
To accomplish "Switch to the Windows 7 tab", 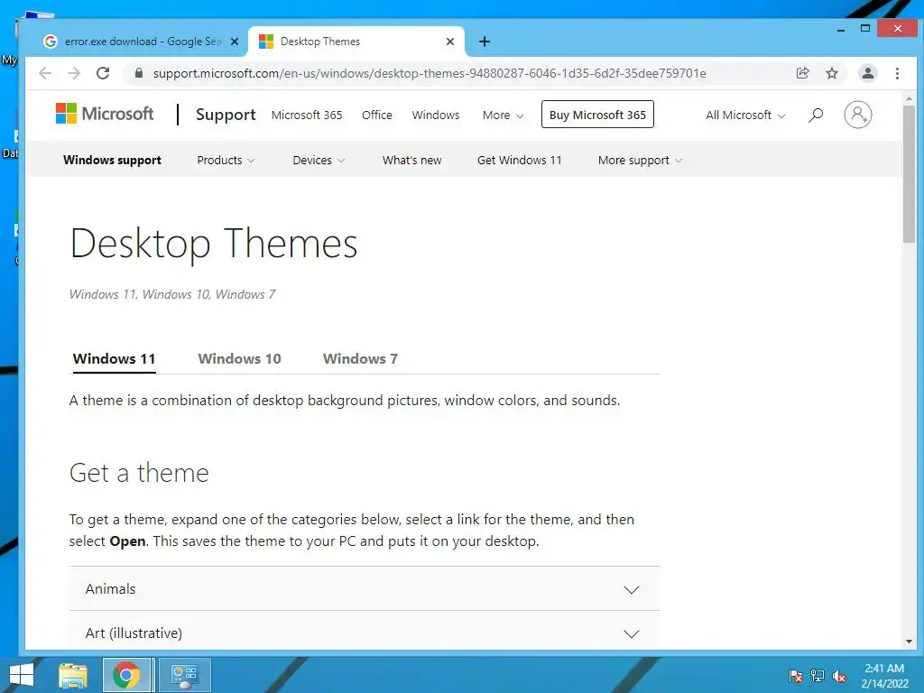I will click(360, 359).
